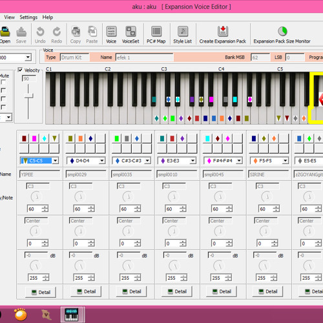Expand the F5-F5 key range dropdown
Viewport: 323px width, 323px height.
click(286, 161)
